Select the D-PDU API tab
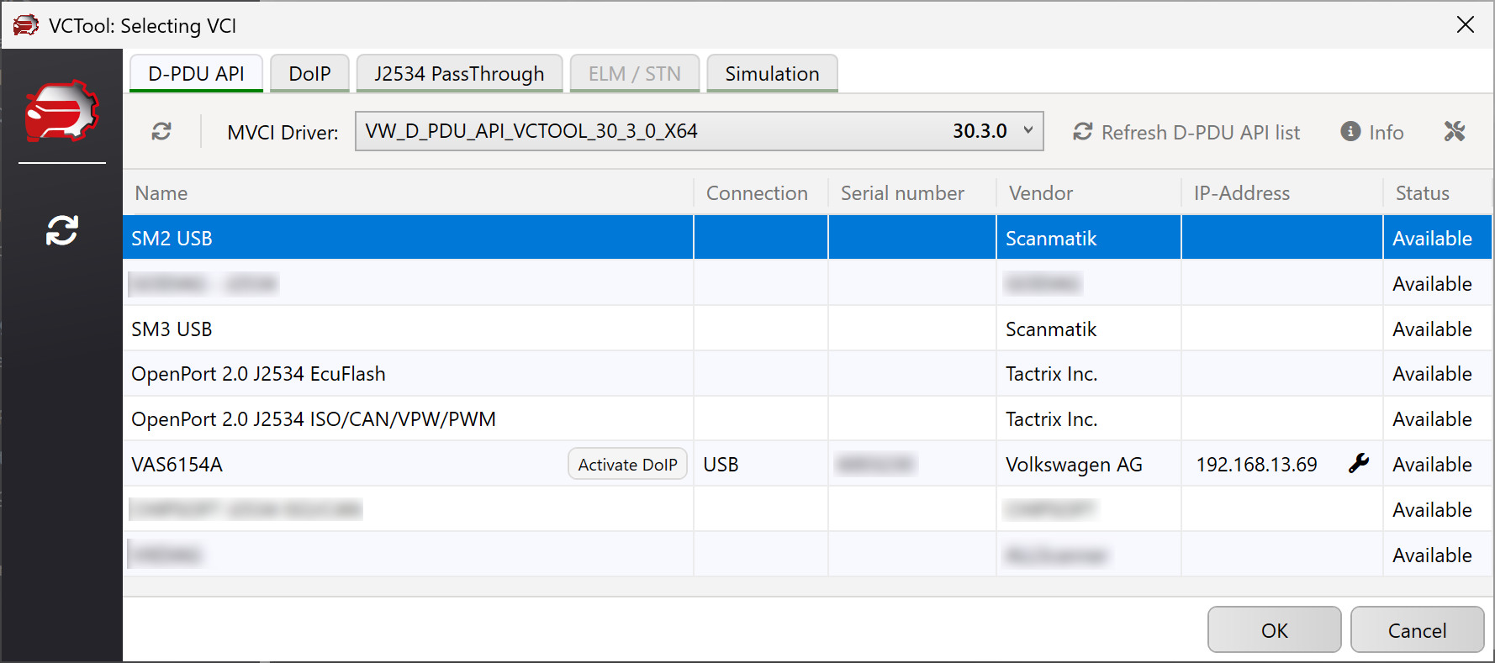Viewport: 1495px width, 663px height. click(196, 74)
